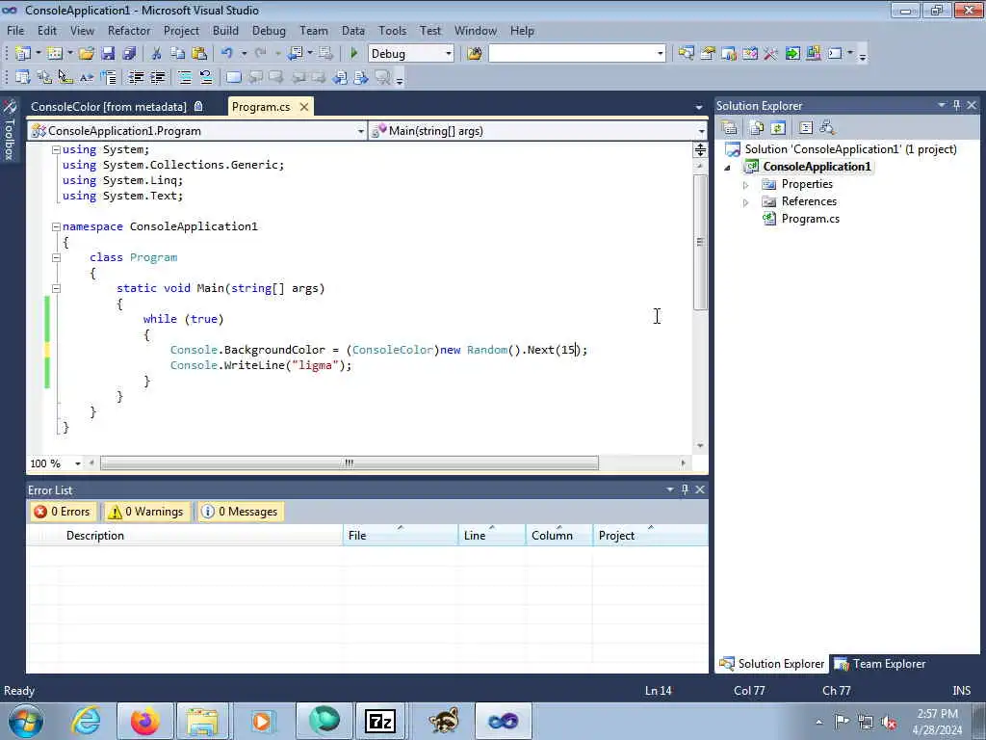Click the Copy toolbar icon
This screenshot has width=986, height=740.
coord(178,54)
